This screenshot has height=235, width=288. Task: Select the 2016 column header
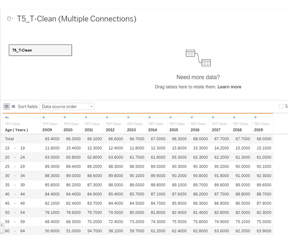point(195,130)
